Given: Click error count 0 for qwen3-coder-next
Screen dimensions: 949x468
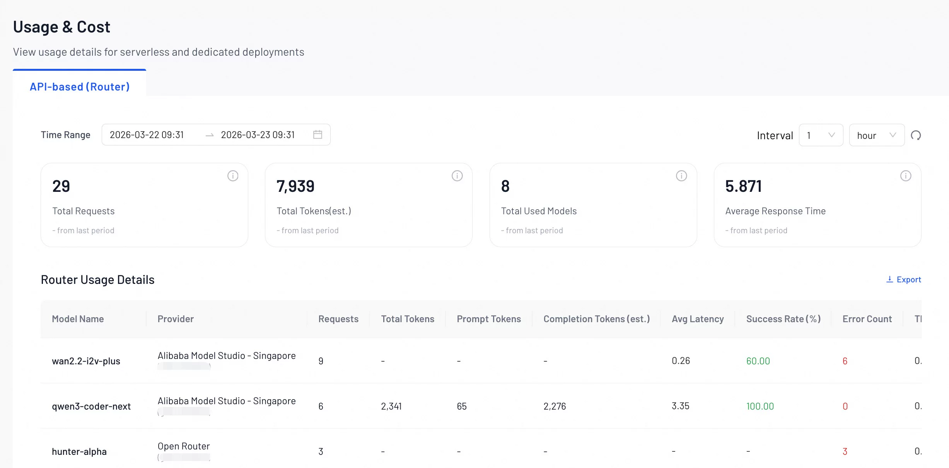Looking at the screenshot, I should (845, 406).
